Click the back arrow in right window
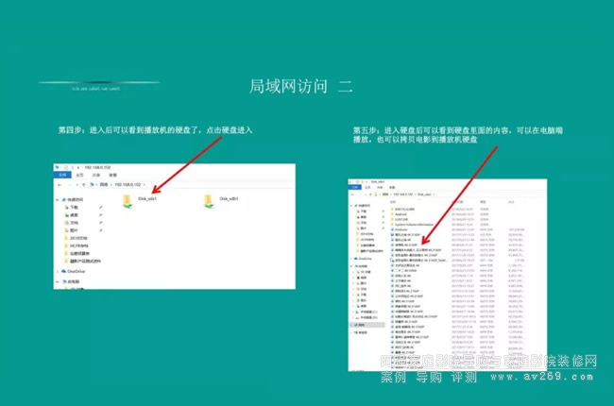Viewport: 614px width, 406px height. coord(353,195)
